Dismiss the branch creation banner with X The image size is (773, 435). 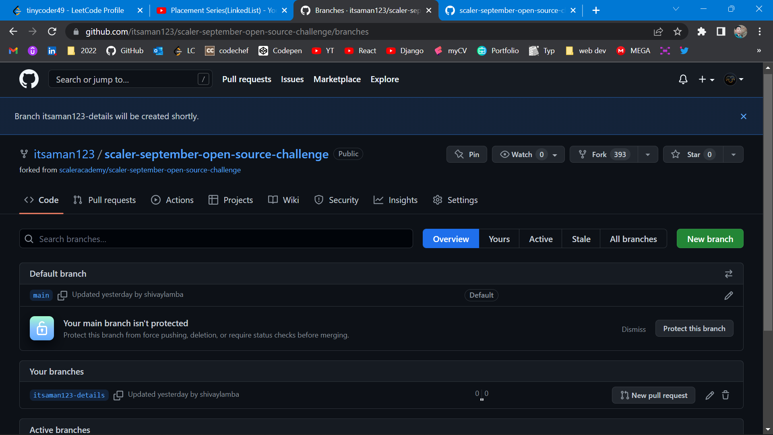pos(744,116)
